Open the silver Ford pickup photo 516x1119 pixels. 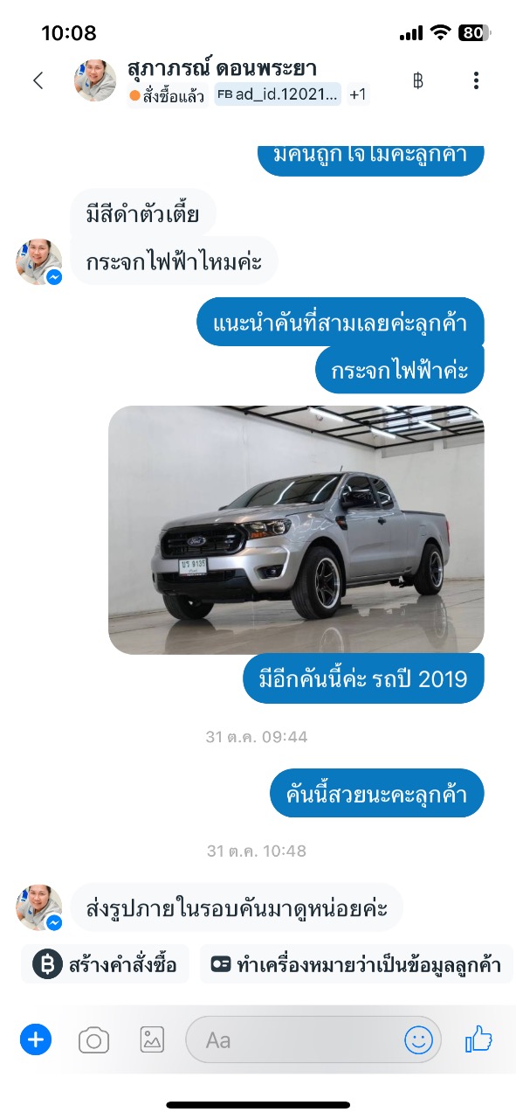click(x=296, y=530)
